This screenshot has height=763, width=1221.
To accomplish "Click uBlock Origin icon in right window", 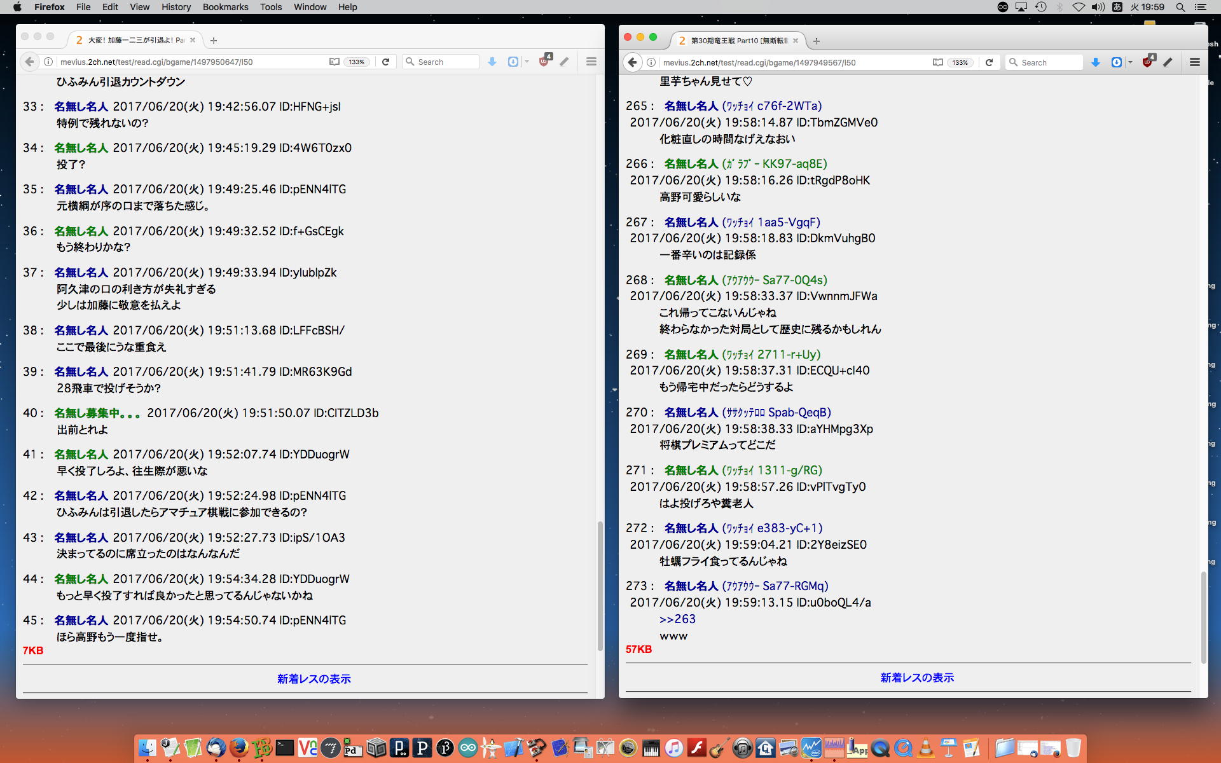I will pos(1147,62).
